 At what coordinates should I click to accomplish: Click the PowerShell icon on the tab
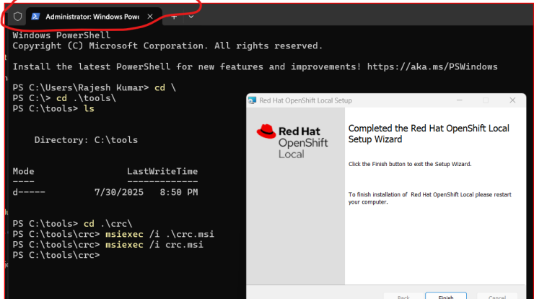35,17
